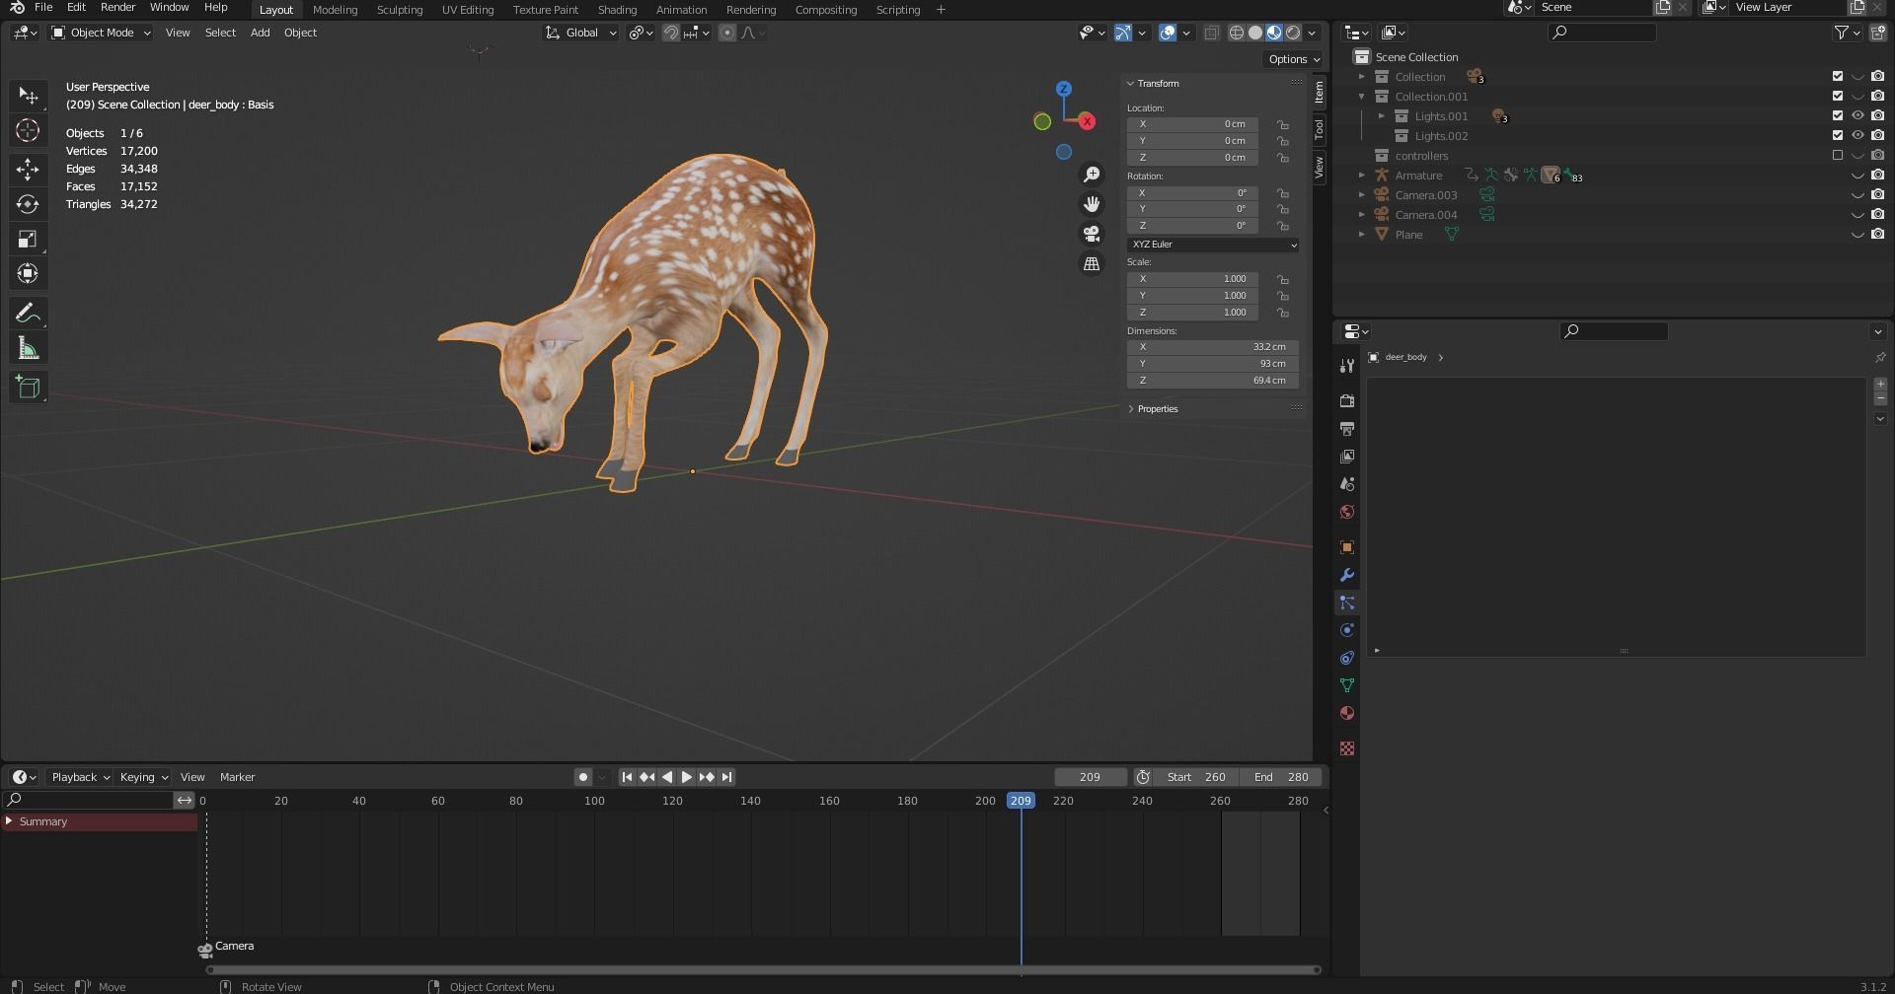Select the Add Cube tool
This screenshot has width=1895, height=994.
pos(28,388)
